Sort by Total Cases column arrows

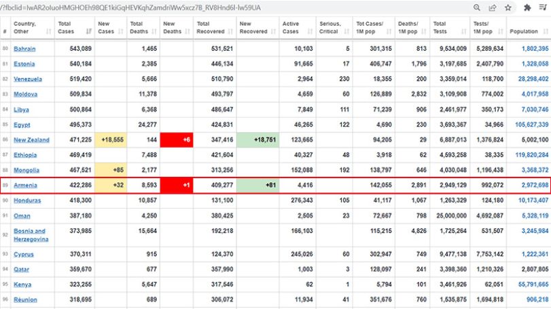coord(89,32)
